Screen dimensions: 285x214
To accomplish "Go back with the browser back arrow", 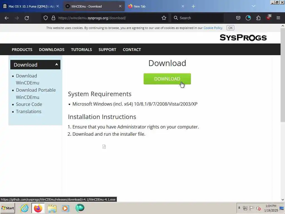I will tap(7, 18).
